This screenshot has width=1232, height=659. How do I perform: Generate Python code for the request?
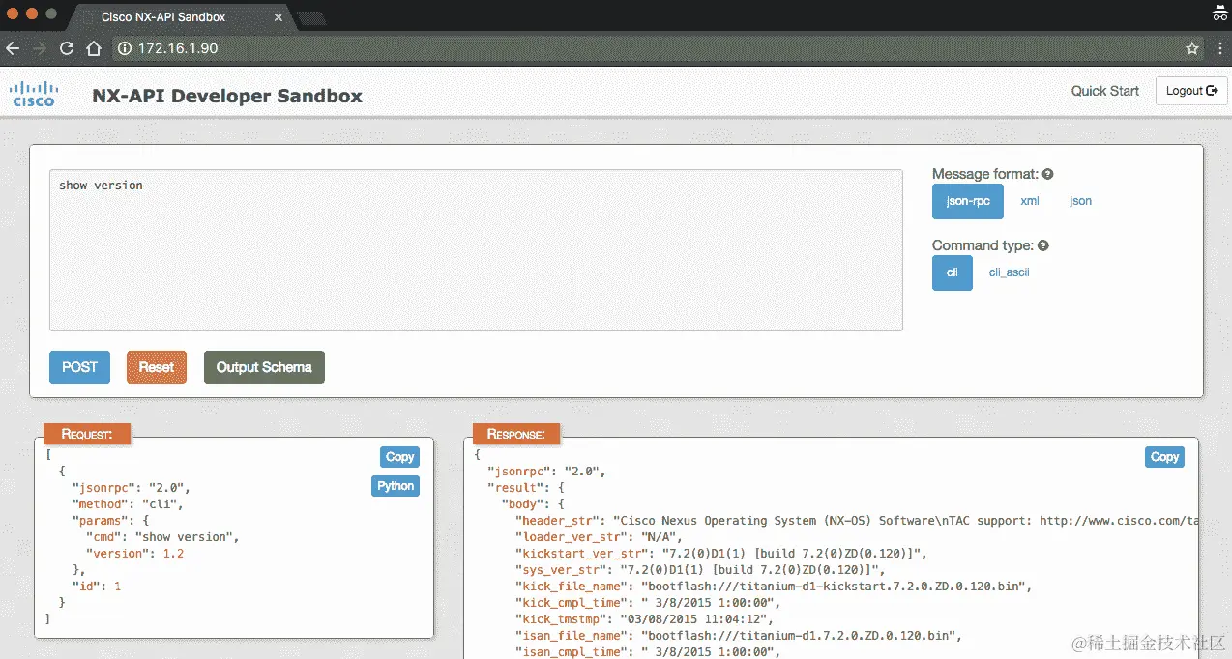(x=396, y=486)
